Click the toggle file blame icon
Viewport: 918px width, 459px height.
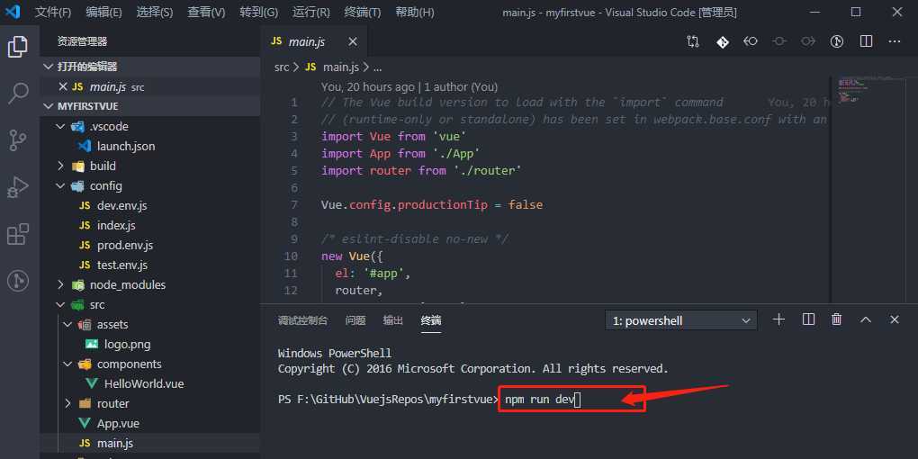tap(837, 41)
